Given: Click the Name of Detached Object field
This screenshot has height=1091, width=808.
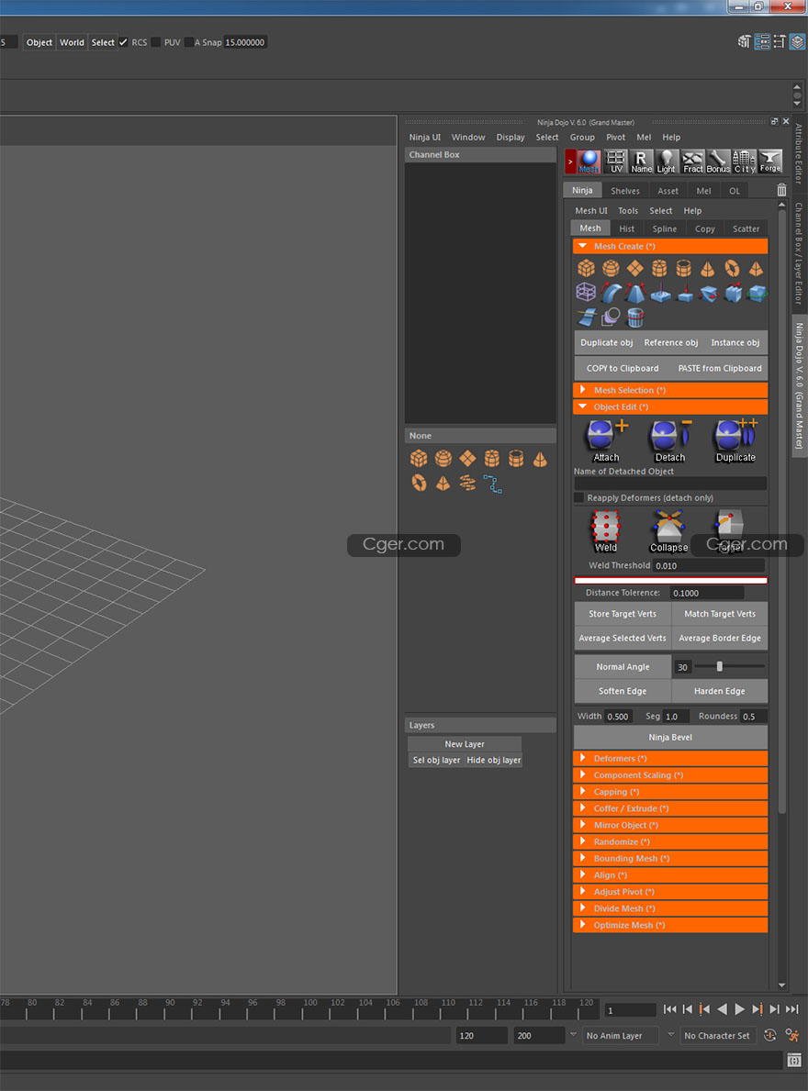Looking at the screenshot, I should click(x=670, y=483).
